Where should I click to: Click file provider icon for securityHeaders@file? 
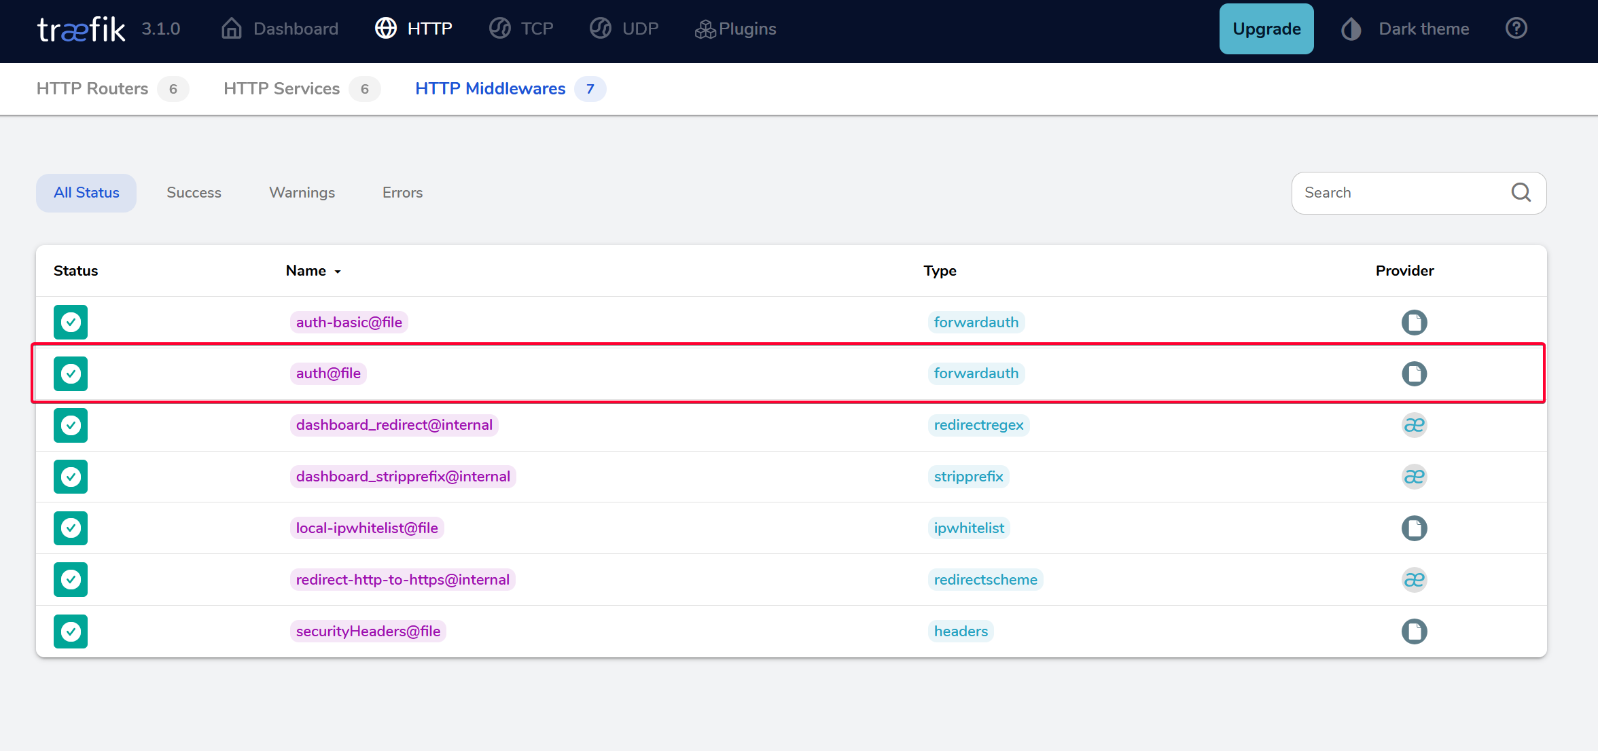1415,631
